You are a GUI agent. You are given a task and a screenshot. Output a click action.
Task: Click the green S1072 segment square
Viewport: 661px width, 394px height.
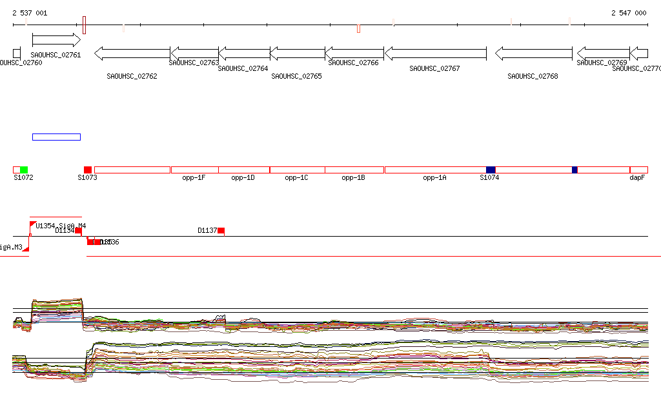pos(24,170)
